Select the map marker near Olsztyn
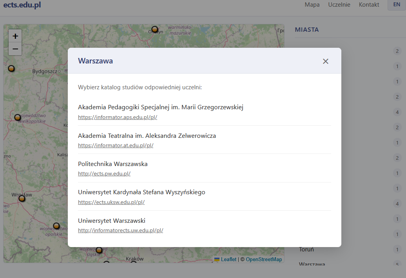 155,29
